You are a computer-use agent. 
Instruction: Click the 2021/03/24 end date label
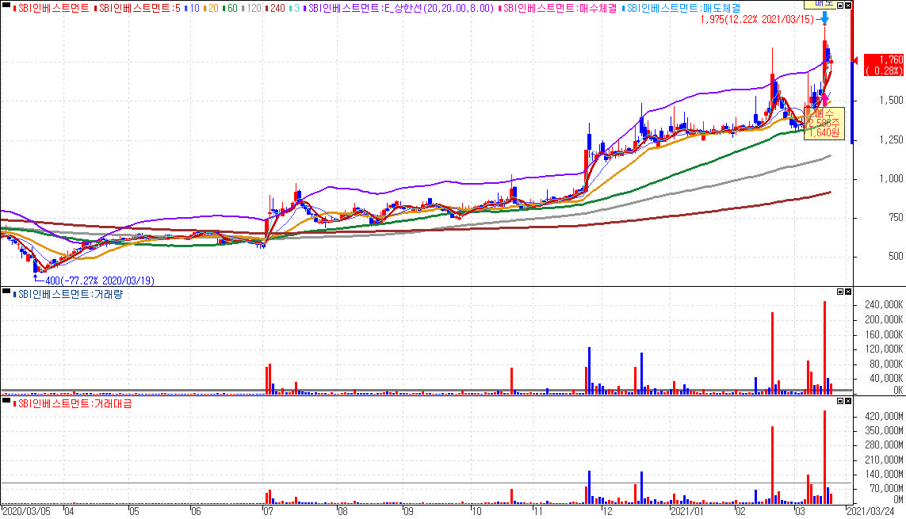point(870,512)
